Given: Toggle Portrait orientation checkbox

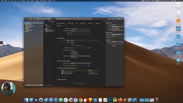Looking at the screenshot, I should click(x=71, y=50).
